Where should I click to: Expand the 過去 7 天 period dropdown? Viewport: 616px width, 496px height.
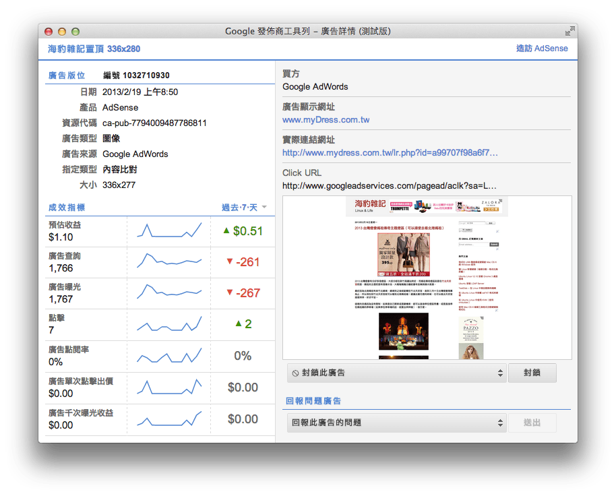pos(244,208)
